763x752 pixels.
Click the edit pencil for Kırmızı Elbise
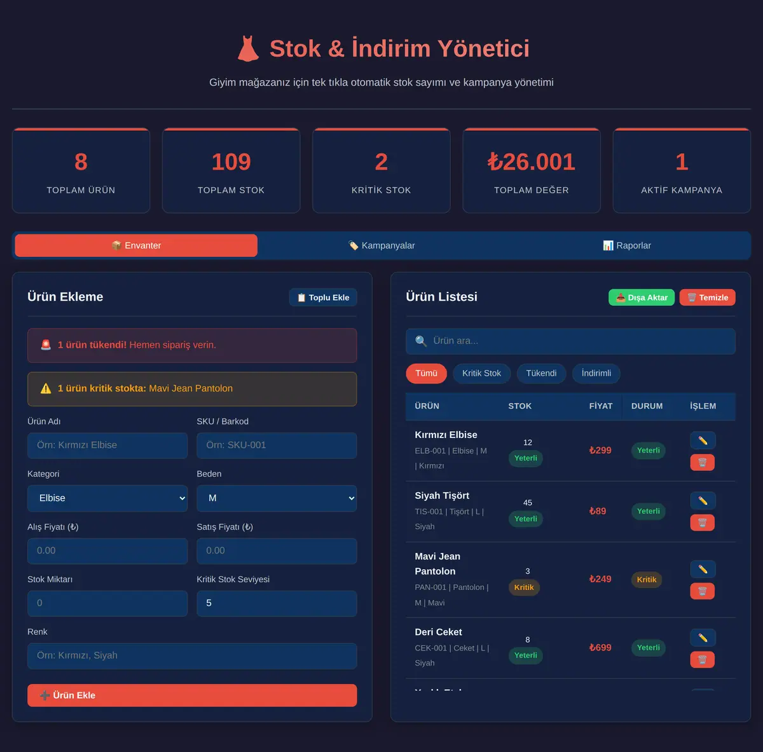point(703,441)
